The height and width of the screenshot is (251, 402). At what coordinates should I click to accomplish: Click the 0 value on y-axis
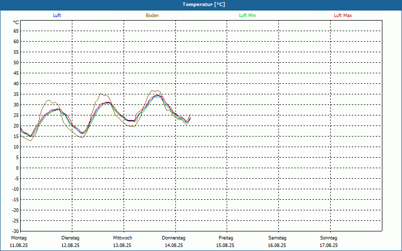pos(18,168)
